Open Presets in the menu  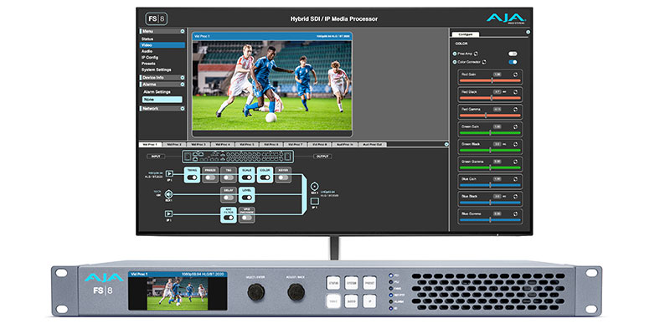[x=149, y=63]
